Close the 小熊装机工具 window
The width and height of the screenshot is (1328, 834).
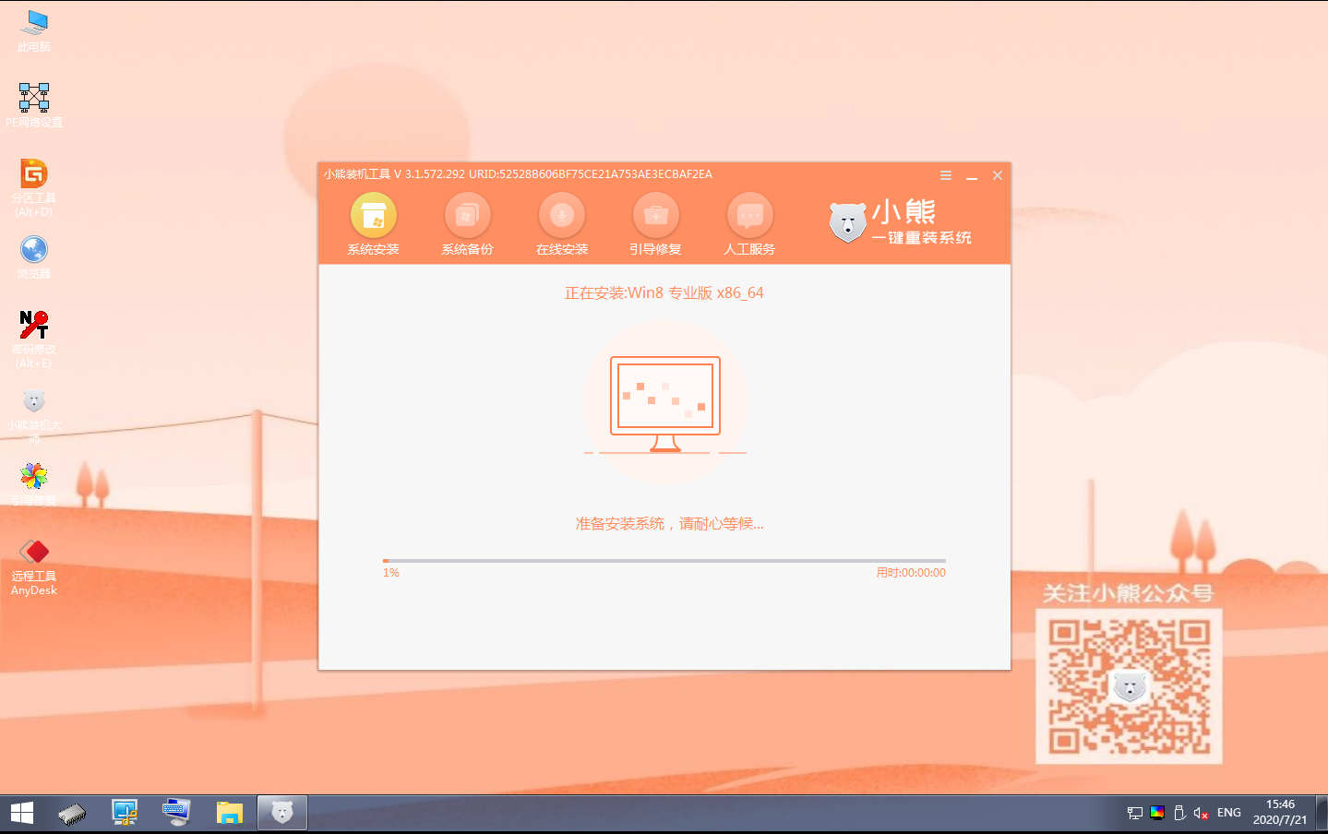click(x=998, y=175)
